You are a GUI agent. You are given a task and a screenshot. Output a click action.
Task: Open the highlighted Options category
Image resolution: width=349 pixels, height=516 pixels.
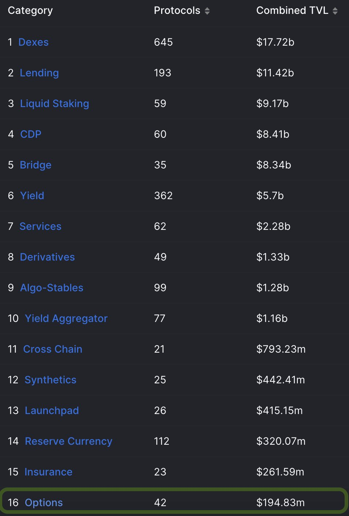pos(43,502)
